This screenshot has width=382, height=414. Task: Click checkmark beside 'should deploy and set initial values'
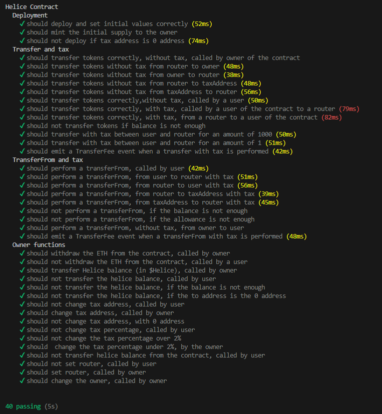tap(22, 24)
